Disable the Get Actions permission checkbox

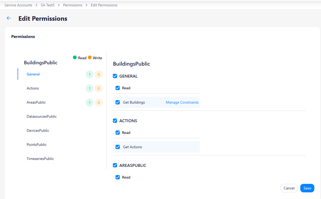[x=118, y=147]
